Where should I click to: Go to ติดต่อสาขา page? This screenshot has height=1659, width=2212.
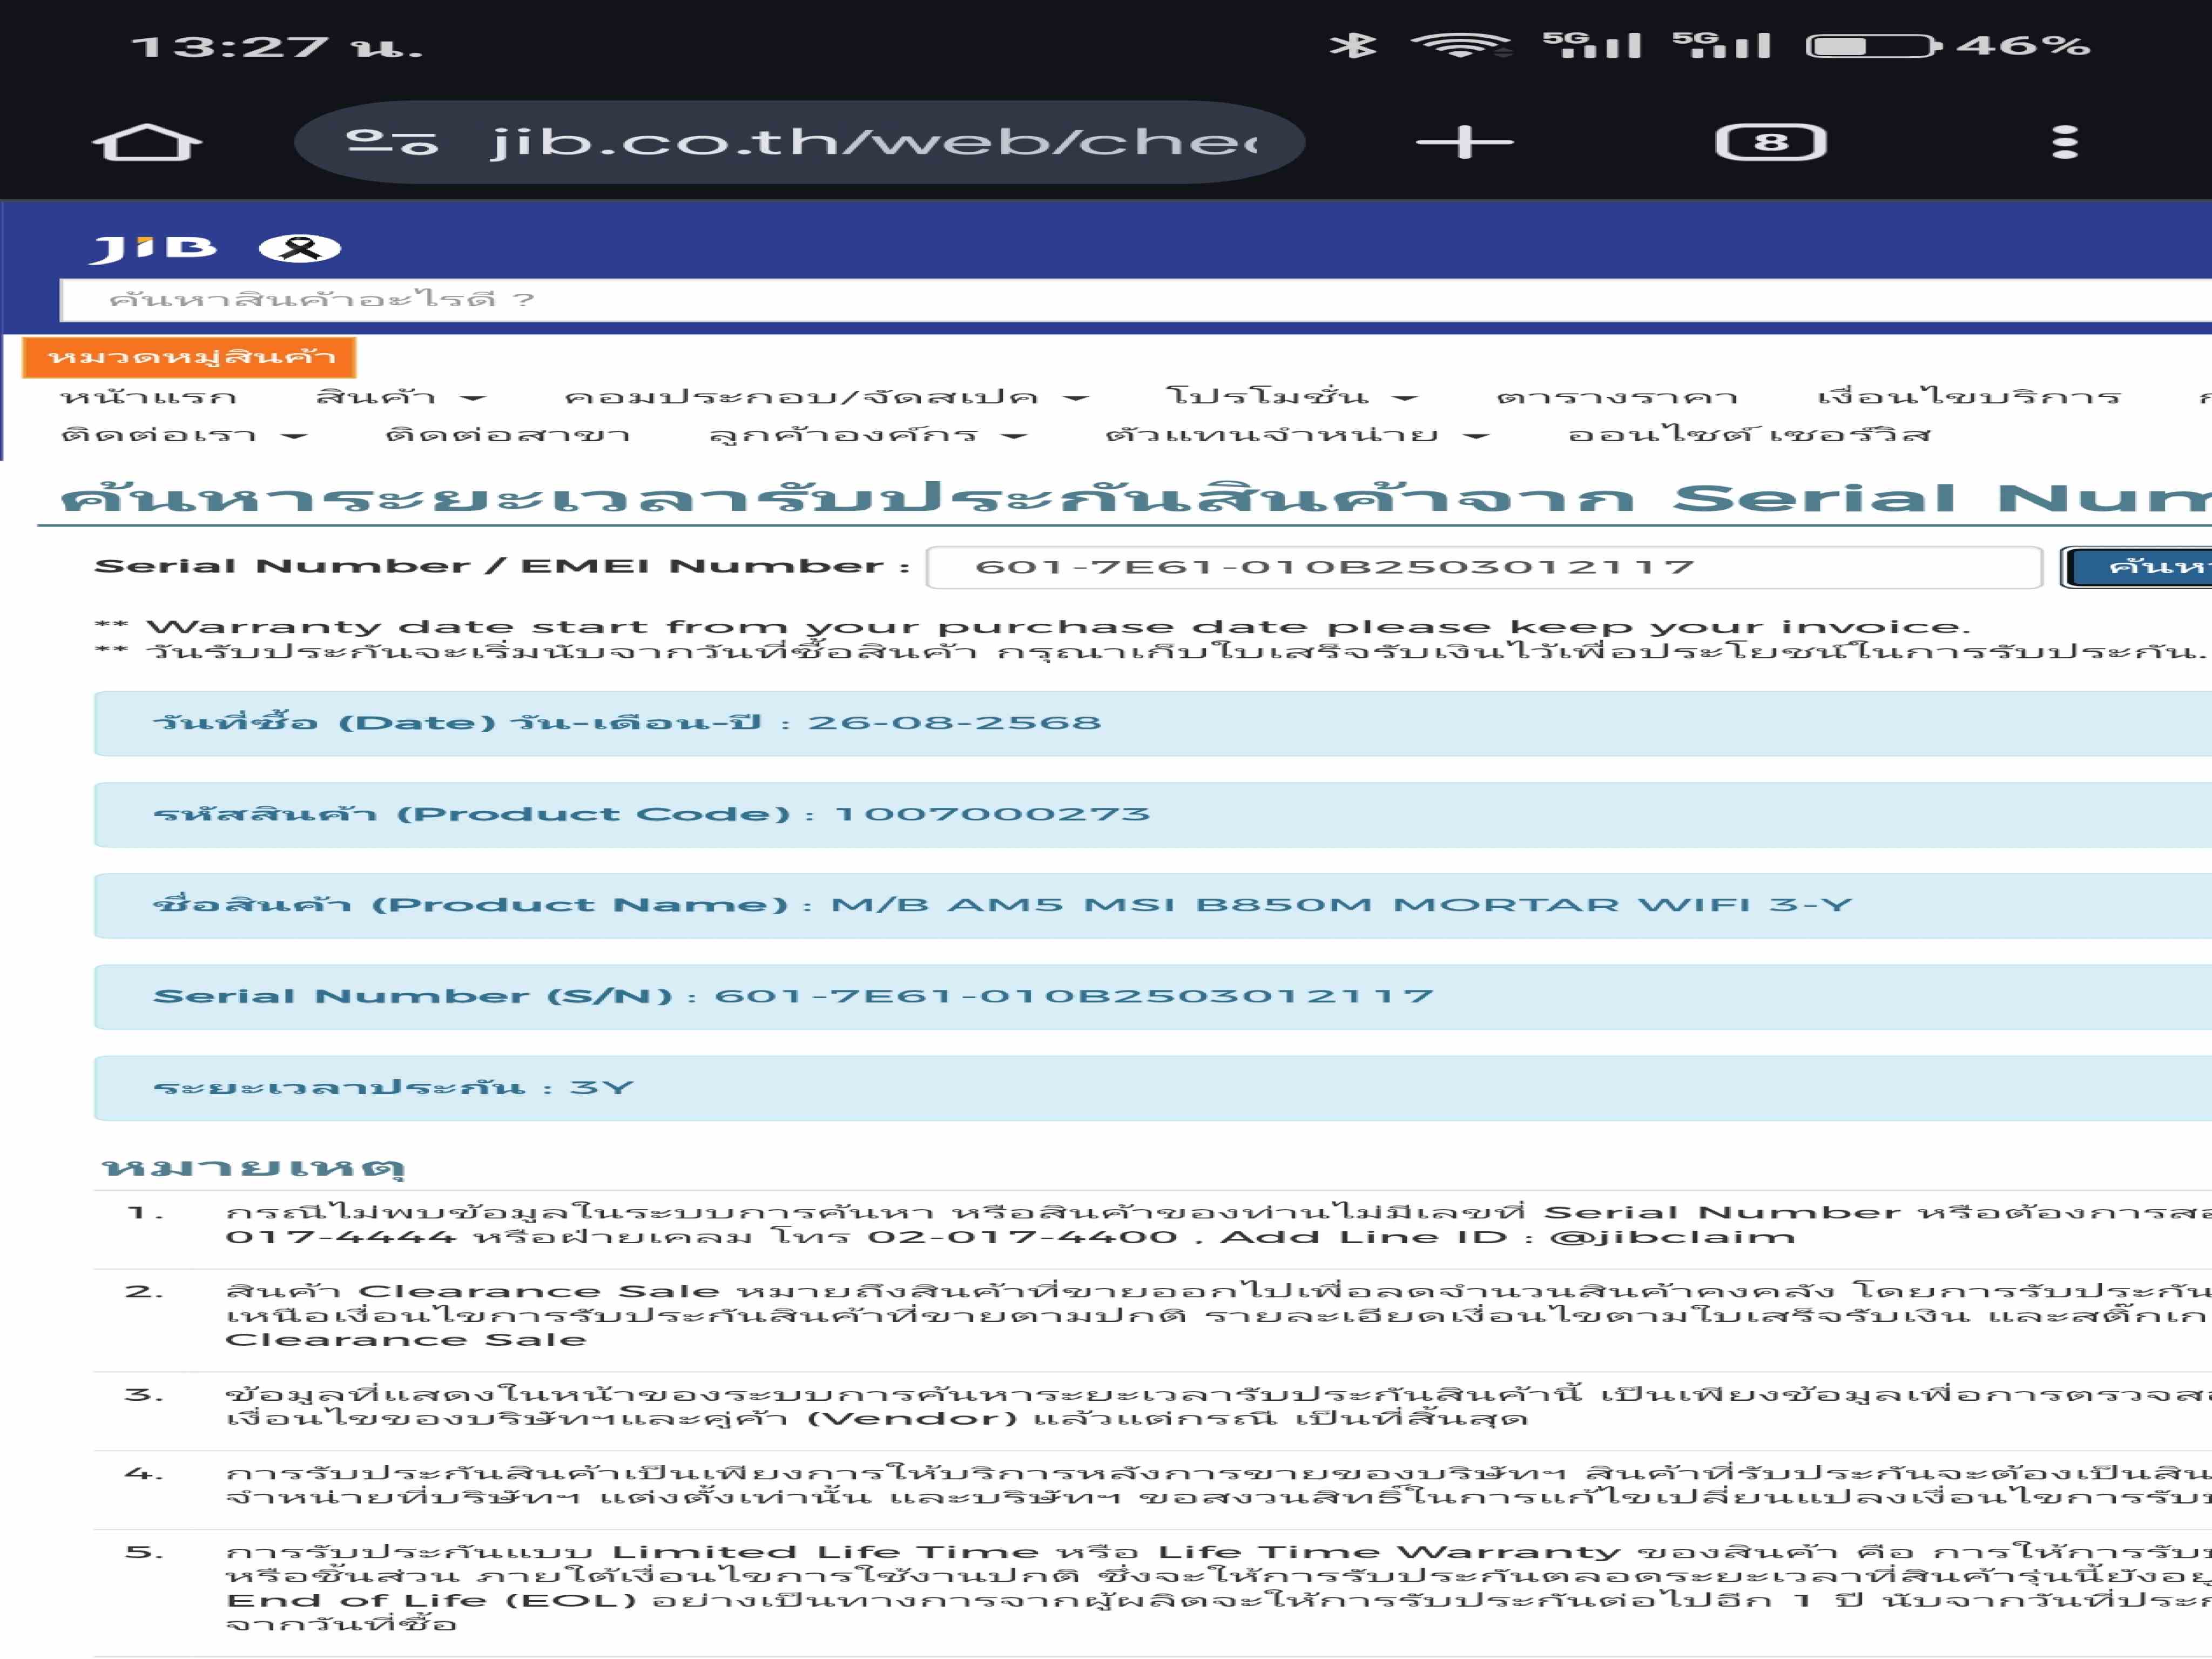pos(507,435)
